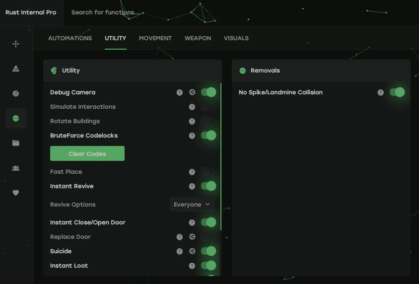Image resolution: width=419 pixels, height=284 pixels.
Task: Click the heart icon in sidebar
Action: [x=16, y=193]
